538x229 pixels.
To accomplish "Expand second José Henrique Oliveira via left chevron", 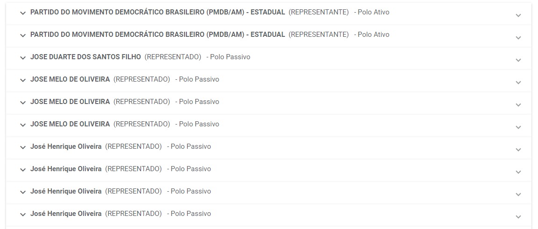I will tap(23, 170).
